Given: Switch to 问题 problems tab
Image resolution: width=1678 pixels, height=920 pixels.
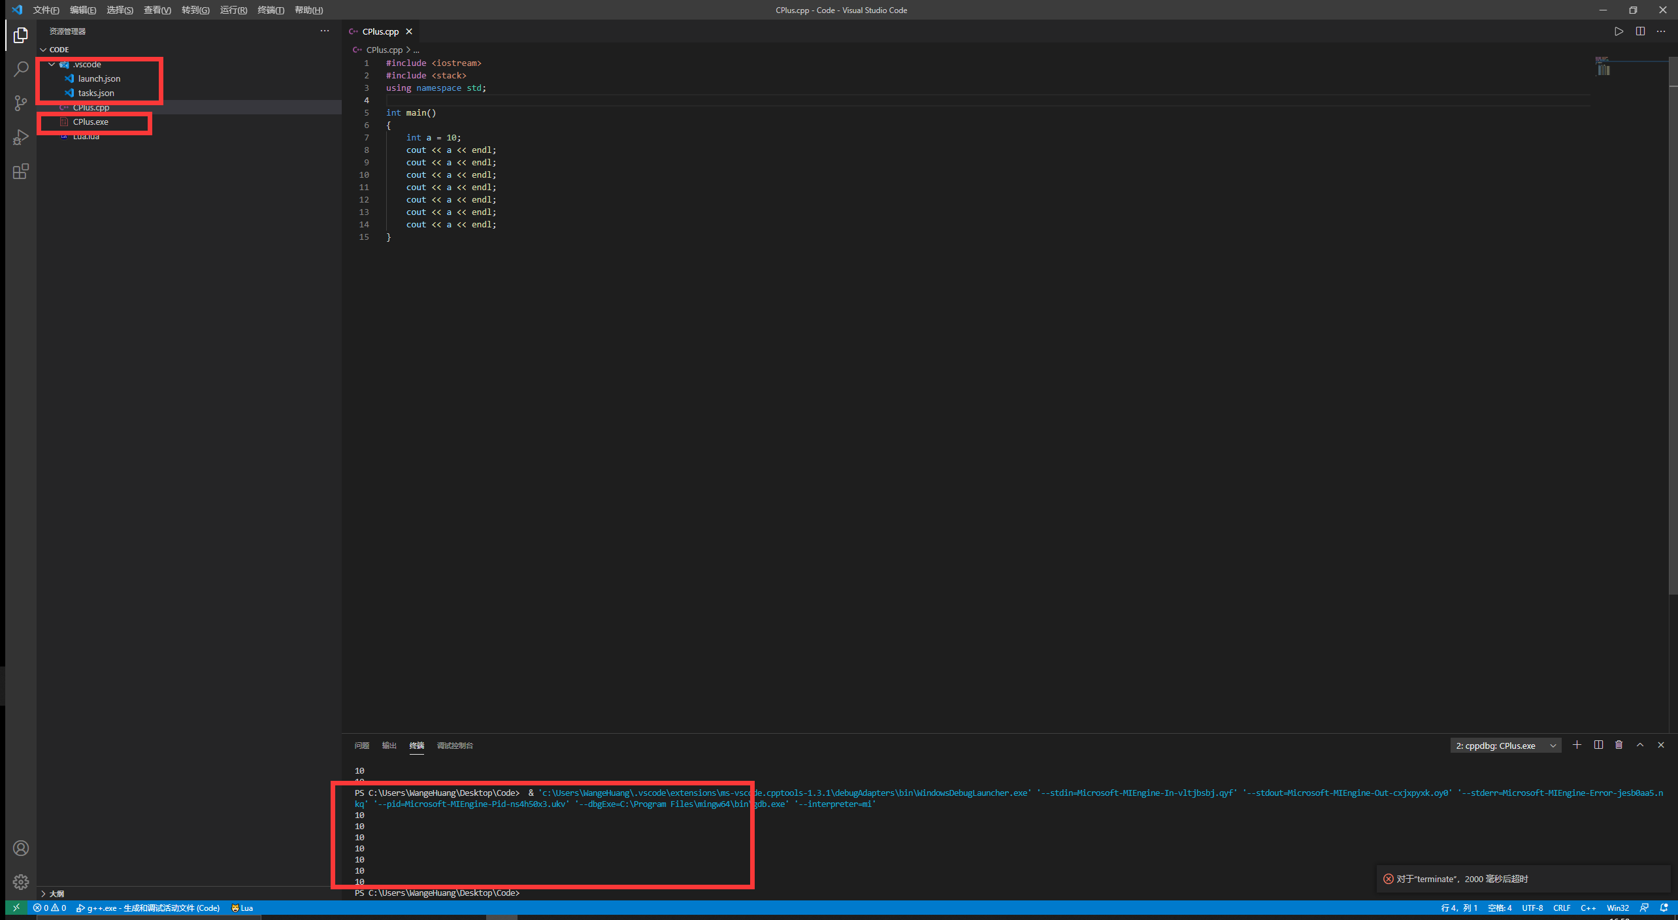Looking at the screenshot, I should [x=362, y=746].
